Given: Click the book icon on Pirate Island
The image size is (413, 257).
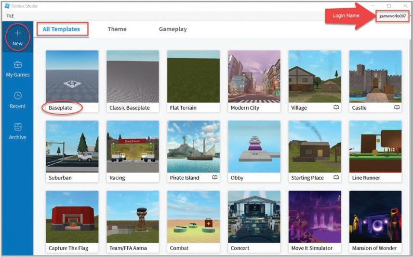Looking at the screenshot, I should click(214, 177).
